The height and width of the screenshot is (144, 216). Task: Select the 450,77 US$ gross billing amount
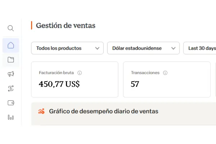tap(59, 84)
